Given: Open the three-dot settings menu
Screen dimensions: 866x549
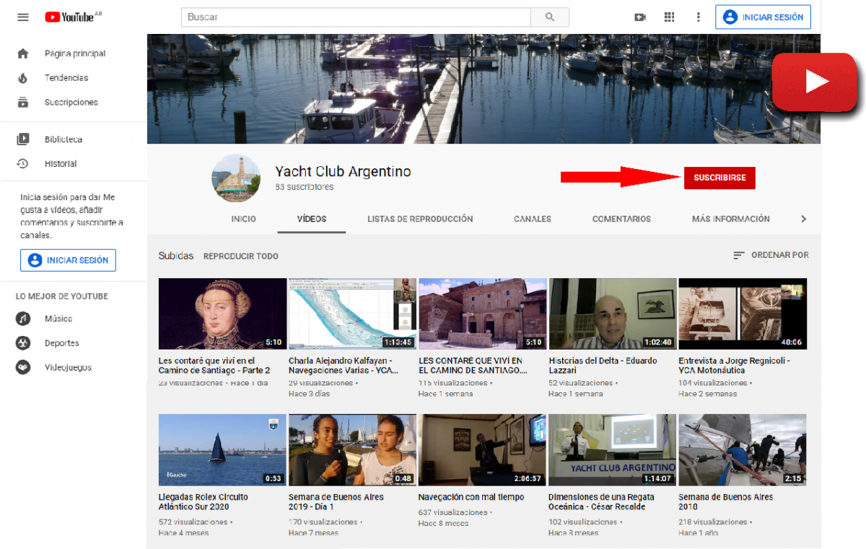Looking at the screenshot, I should (x=698, y=17).
